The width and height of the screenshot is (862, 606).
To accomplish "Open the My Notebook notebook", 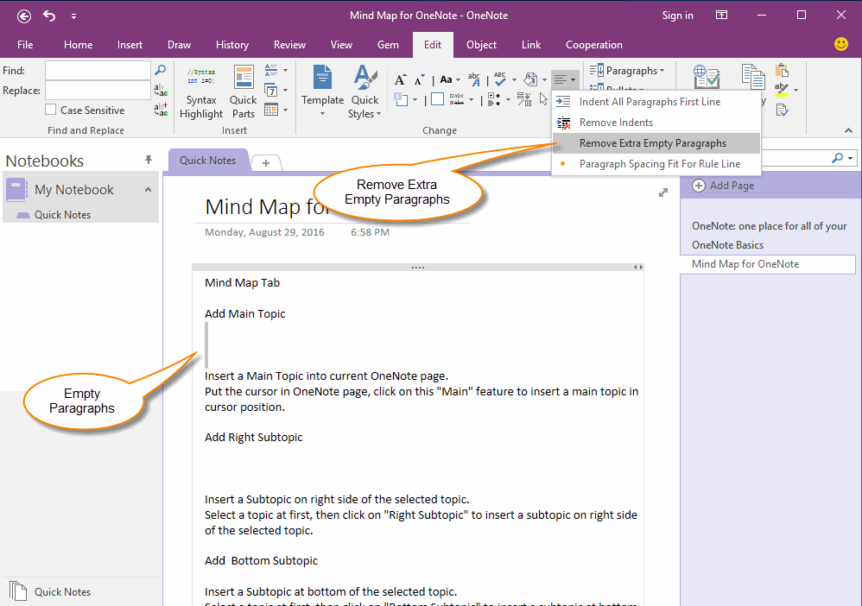I will 74,190.
